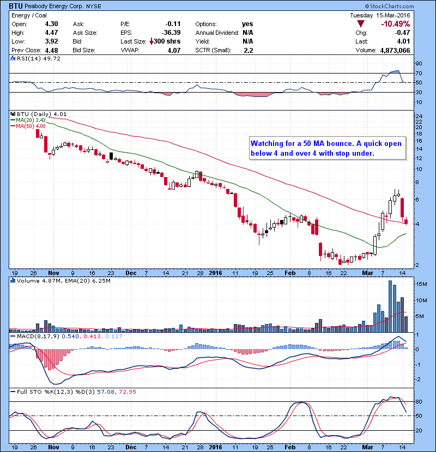Screen dimensions: 436x452
Task: Click the Options value yes
Action: [x=247, y=24]
